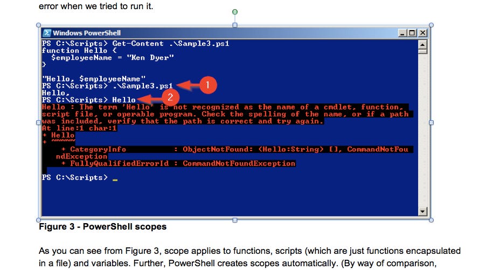
Task: Click the PowerShell icon in the title bar
Action: click(47, 33)
